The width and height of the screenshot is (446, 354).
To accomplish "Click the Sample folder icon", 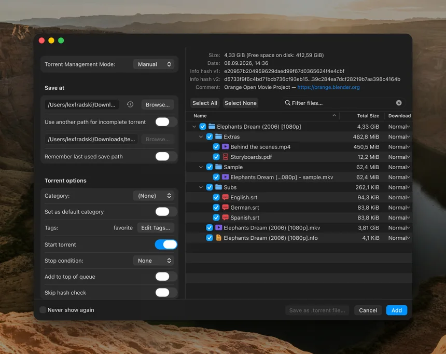I will pos(218,167).
